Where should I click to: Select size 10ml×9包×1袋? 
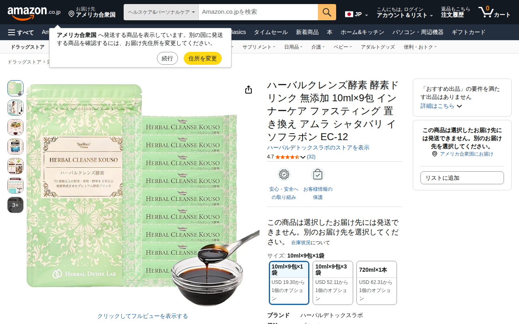[289, 283]
